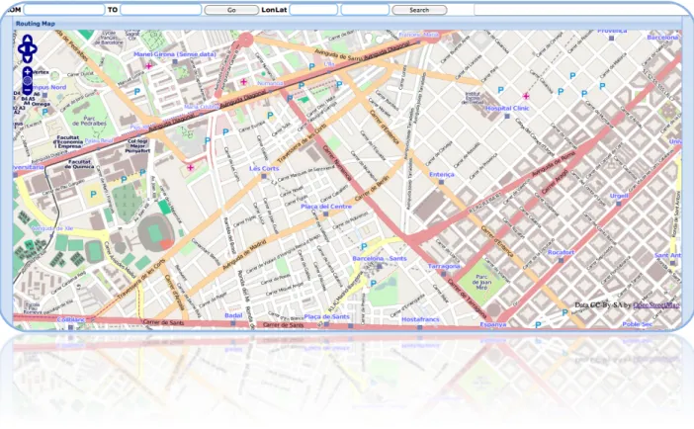Zoom out with the minus button
The width and height of the screenshot is (694, 429).
pos(28,89)
